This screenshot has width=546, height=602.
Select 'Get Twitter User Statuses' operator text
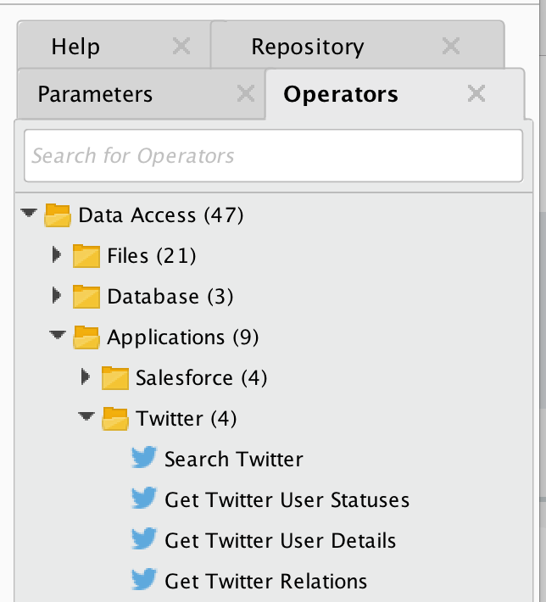click(x=287, y=500)
